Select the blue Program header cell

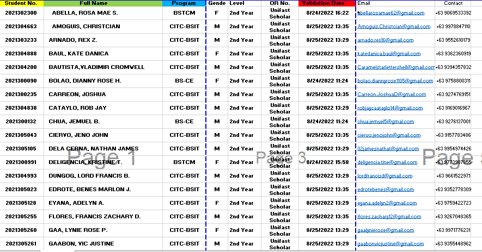pos(184,3)
